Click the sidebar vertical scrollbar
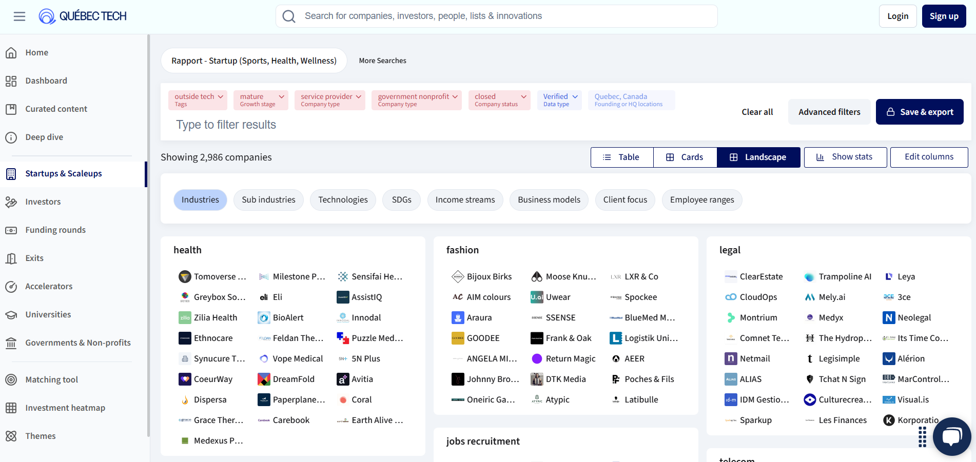This screenshot has width=976, height=462. pyautogui.click(x=148, y=236)
